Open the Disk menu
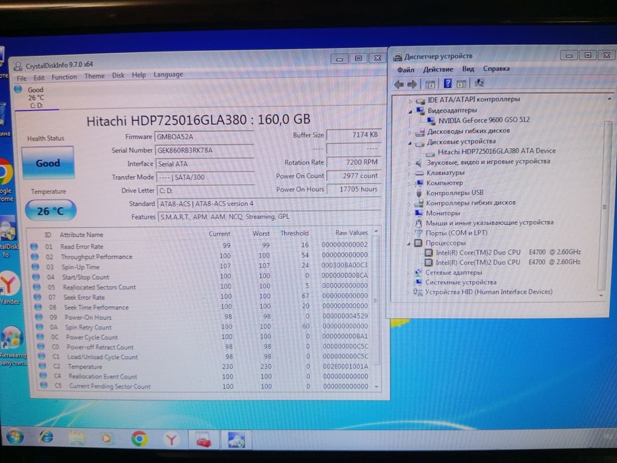 [118, 75]
